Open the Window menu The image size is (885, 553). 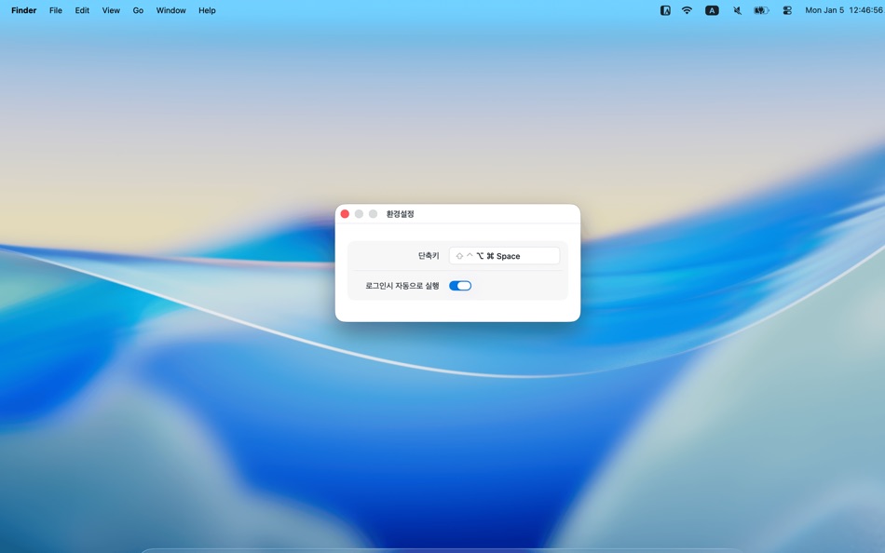(171, 10)
